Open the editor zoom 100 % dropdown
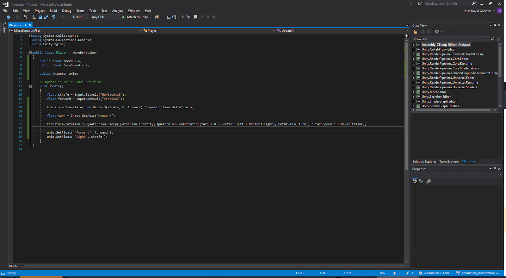This screenshot has width=506, height=278. pyautogui.click(x=16, y=266)
